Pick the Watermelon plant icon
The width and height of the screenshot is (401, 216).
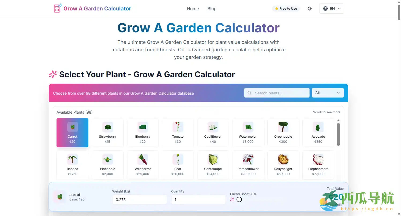248,127
